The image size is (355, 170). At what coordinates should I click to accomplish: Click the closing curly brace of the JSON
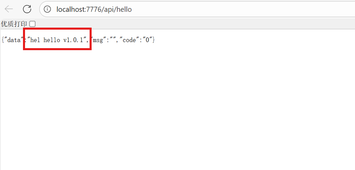[153, 40]
